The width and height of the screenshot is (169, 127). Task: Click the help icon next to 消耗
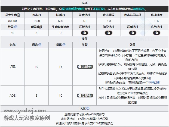64,45
